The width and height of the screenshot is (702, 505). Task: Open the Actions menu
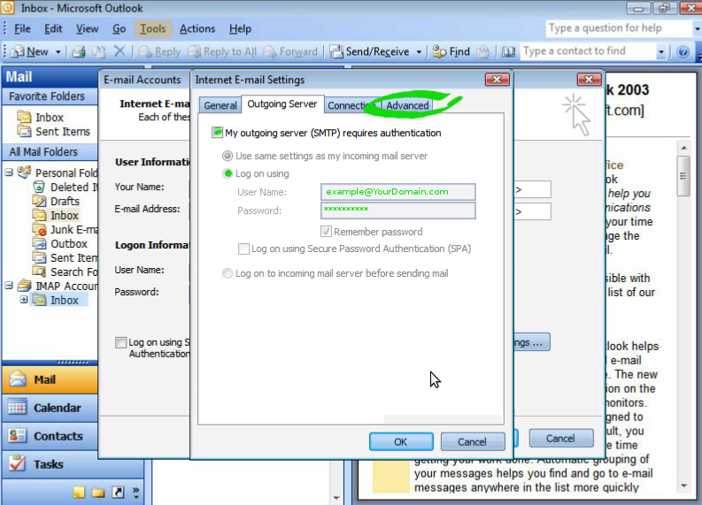[197, 28]
